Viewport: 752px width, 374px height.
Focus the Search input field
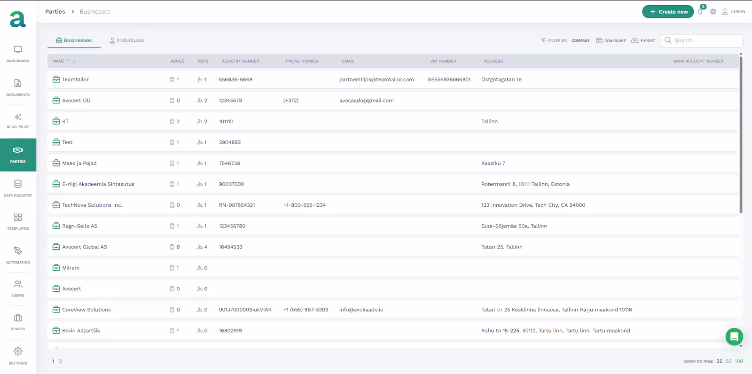point(701,40)
